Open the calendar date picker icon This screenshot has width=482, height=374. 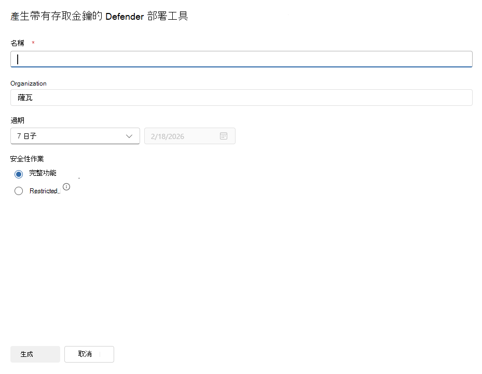224,136
